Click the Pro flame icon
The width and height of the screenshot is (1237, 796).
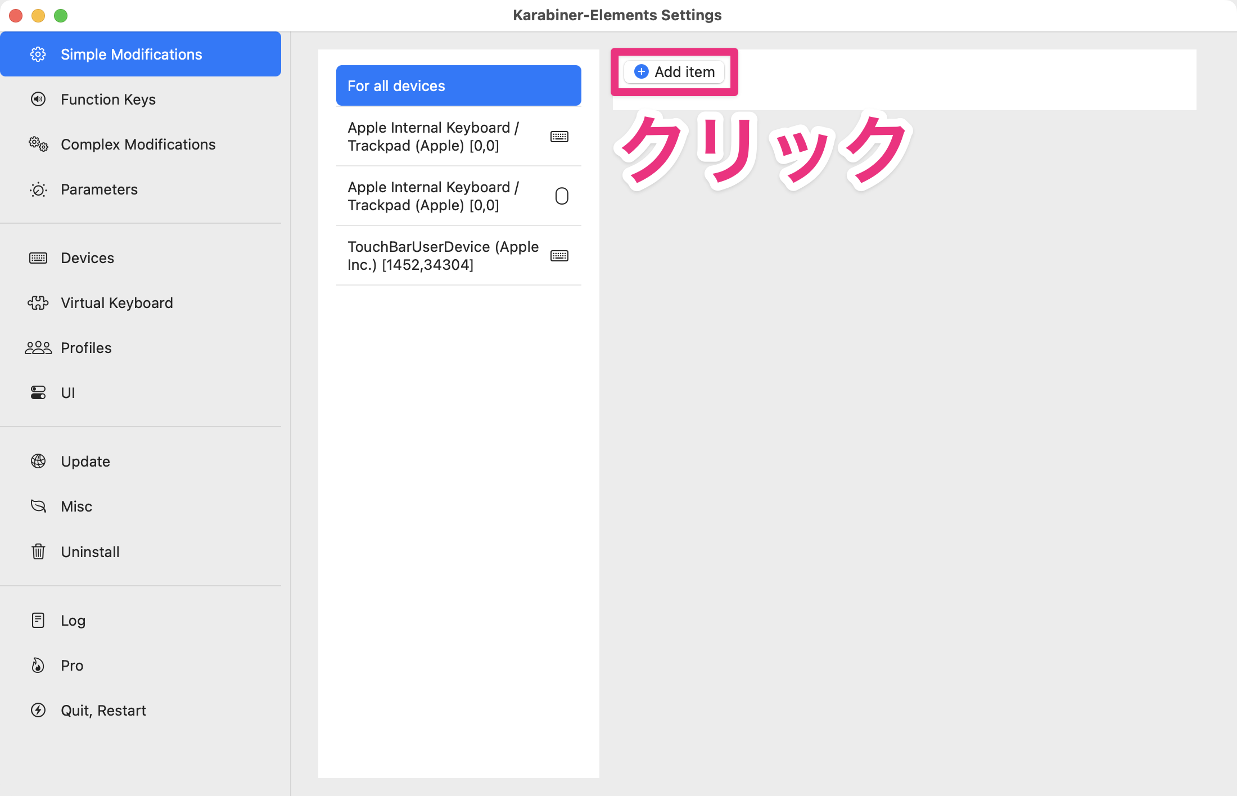[x=38, y=665]
